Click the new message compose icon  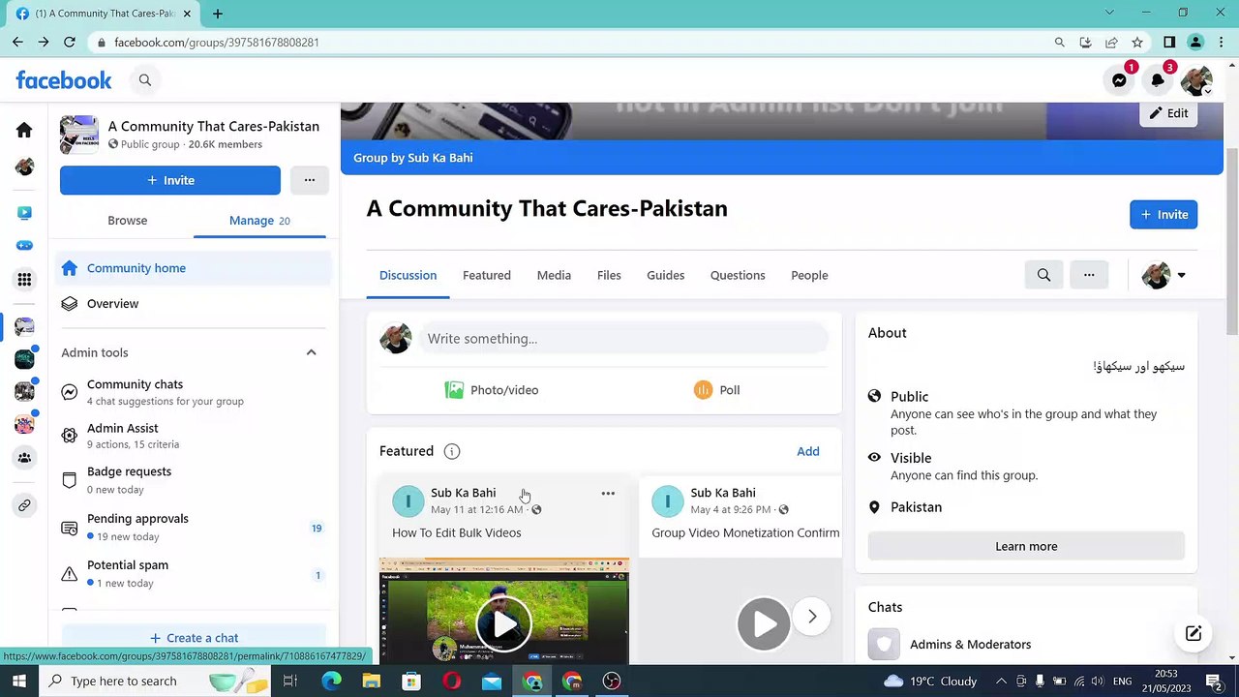click(x=1193, y=633)
